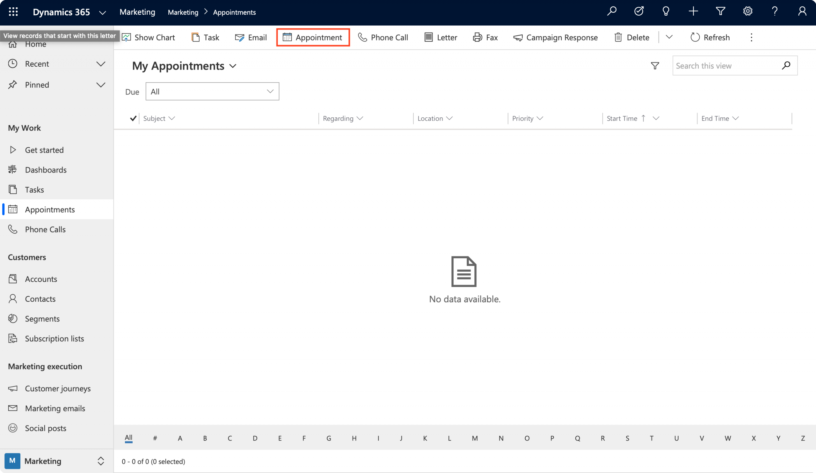Click the search magnifier in top bar
Screen dimensions: 816x473
click(612, 11)
